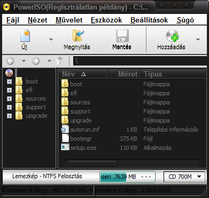Click the Back navigation arrow
This screenshot has height=198, width=209.
pyautogui.click(x=10, y=61)
